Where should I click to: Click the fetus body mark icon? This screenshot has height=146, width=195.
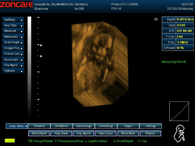click(180, 133)
